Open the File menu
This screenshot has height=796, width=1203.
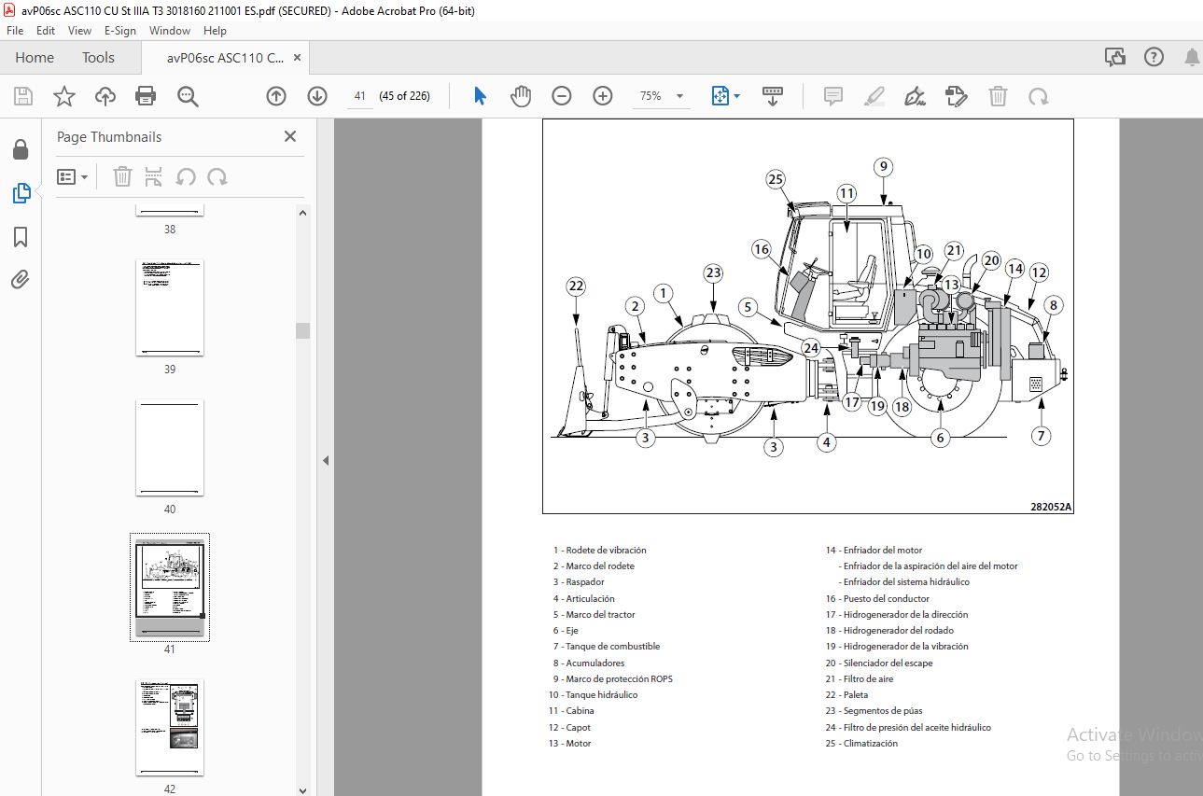coord(15,31)
